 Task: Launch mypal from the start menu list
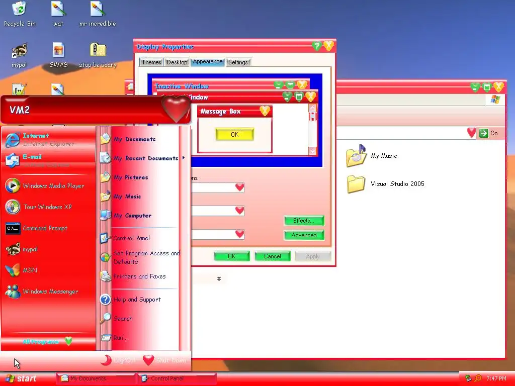click(49, 249)
